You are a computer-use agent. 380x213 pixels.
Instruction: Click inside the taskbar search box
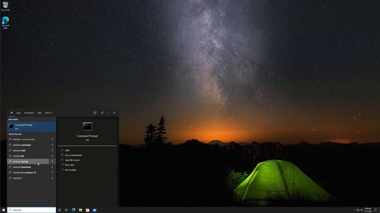click(31, 210)
